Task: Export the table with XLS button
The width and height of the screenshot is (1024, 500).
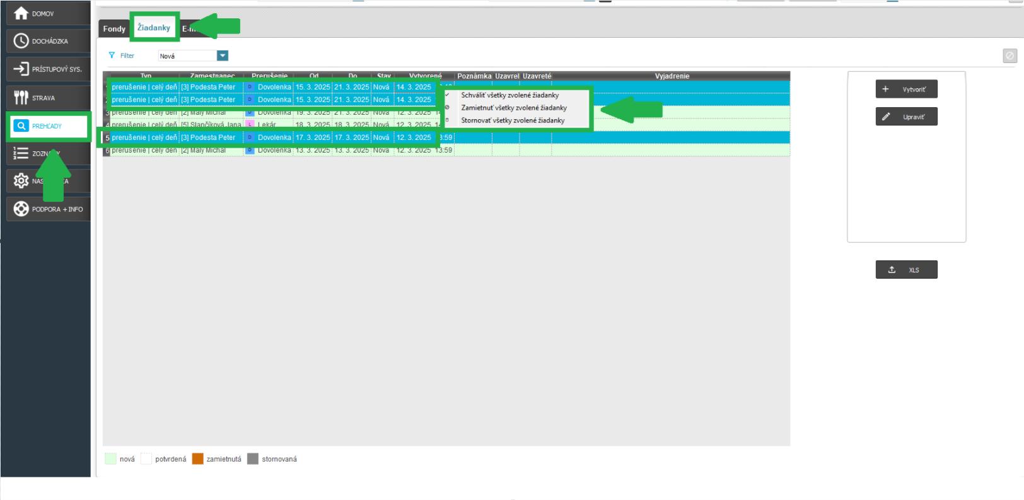Action: click(906, 270)
